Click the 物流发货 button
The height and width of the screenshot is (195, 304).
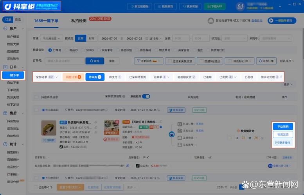pos(283,135)
